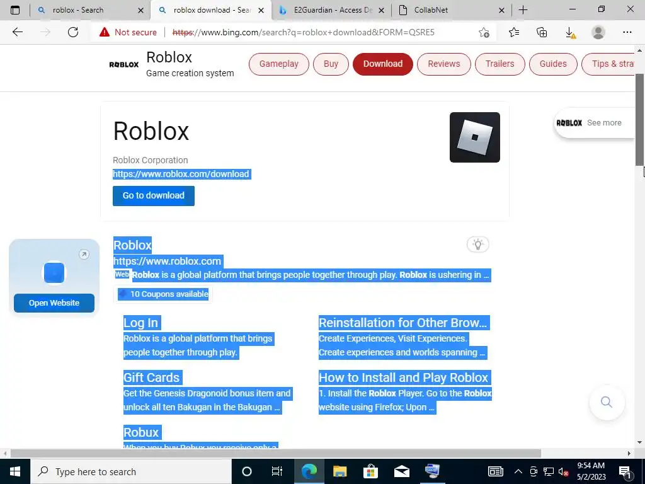Screen dimensions: 645x484
Task: Select the Buy pill
Action: click(x=331, y=64)
